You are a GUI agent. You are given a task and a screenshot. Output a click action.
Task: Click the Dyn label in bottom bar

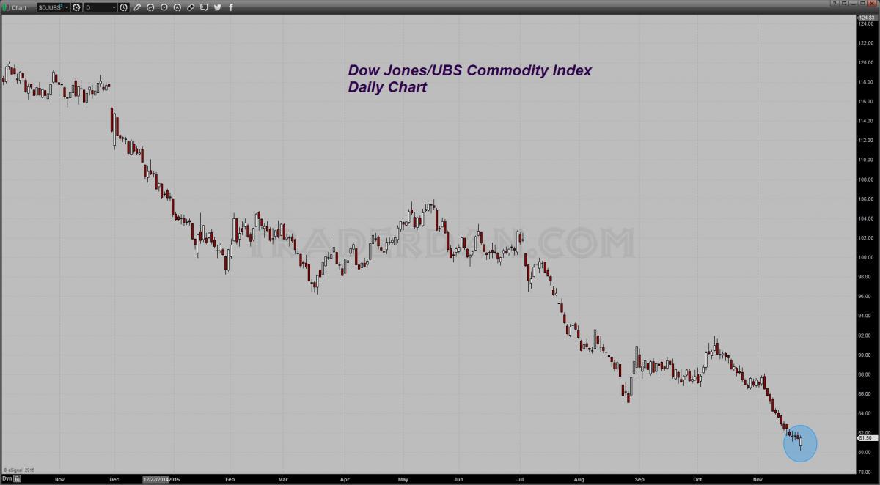click(6, 479)
